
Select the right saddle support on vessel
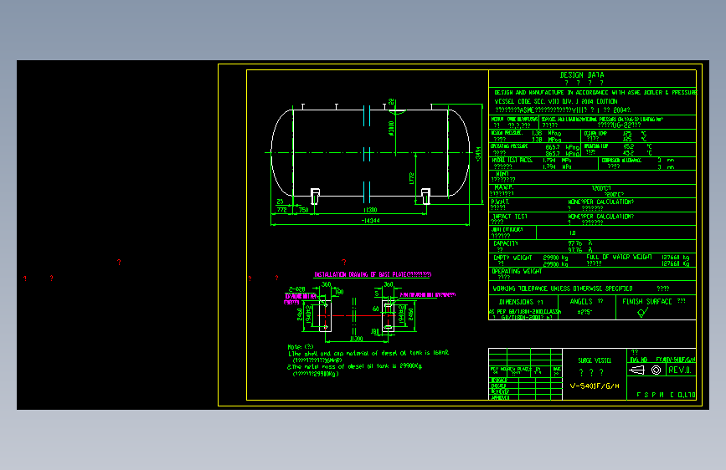point(425,197)
